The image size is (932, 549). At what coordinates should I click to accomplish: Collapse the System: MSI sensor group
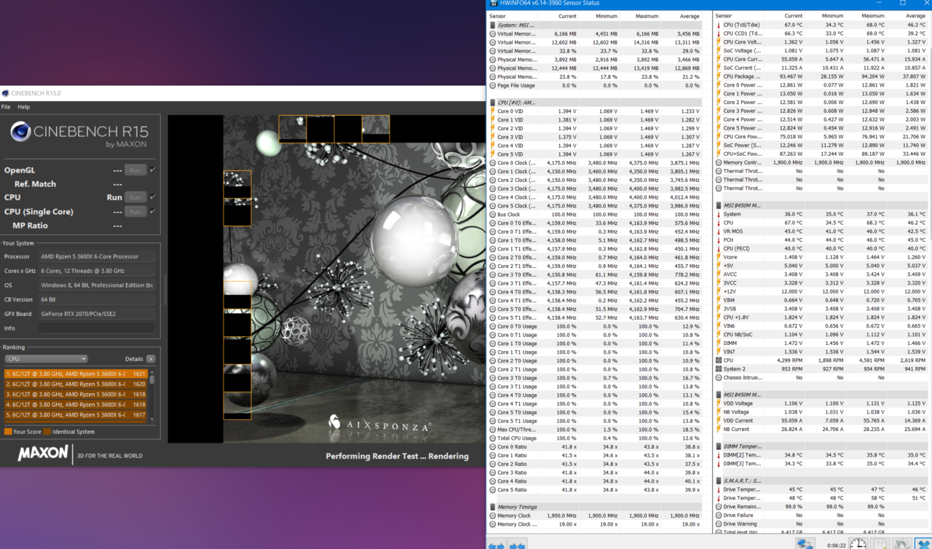pos(492,25)
